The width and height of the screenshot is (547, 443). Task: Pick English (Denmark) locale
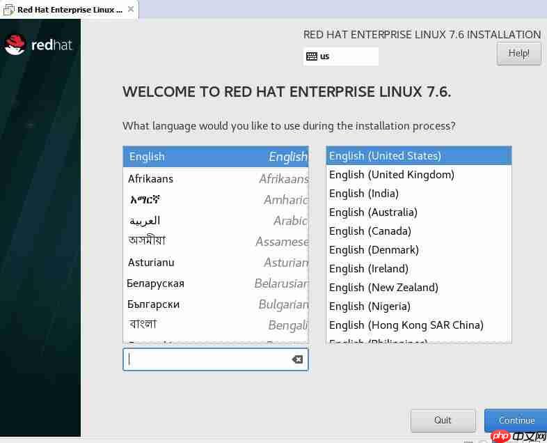[419, 250]
